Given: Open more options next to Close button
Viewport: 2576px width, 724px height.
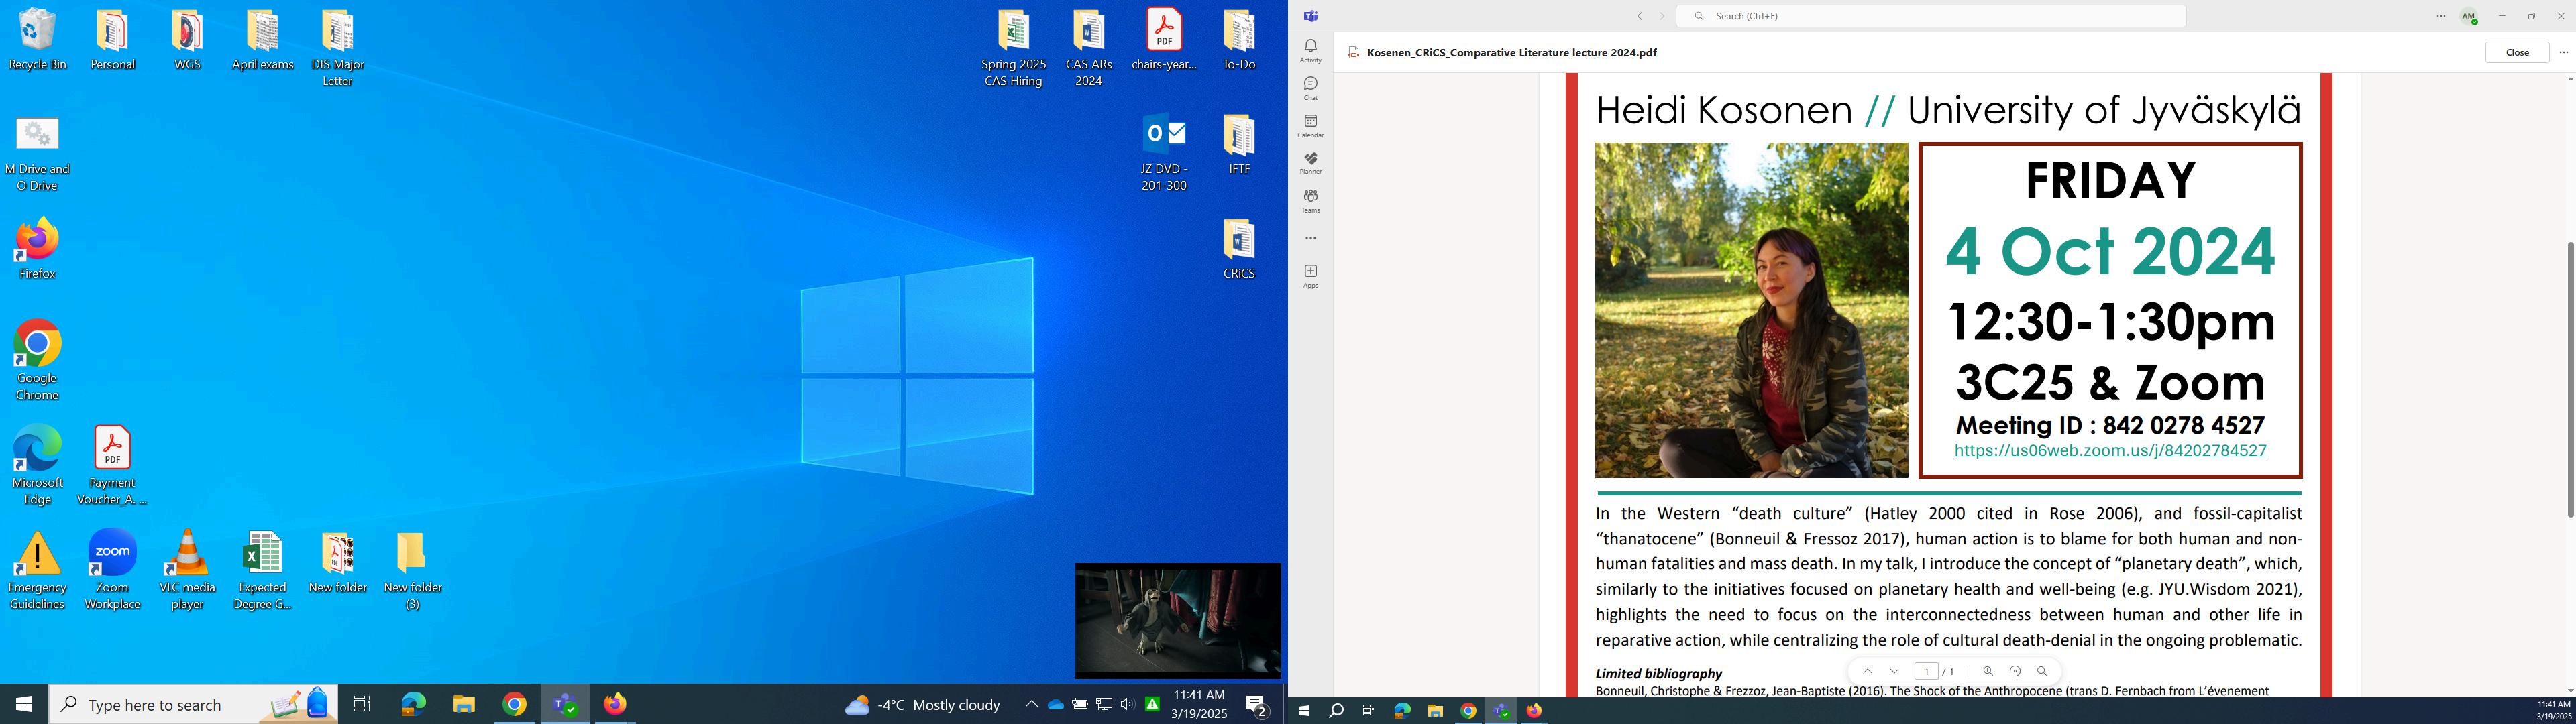Looking at the screenshot, I should click(x=2563, y=52).
